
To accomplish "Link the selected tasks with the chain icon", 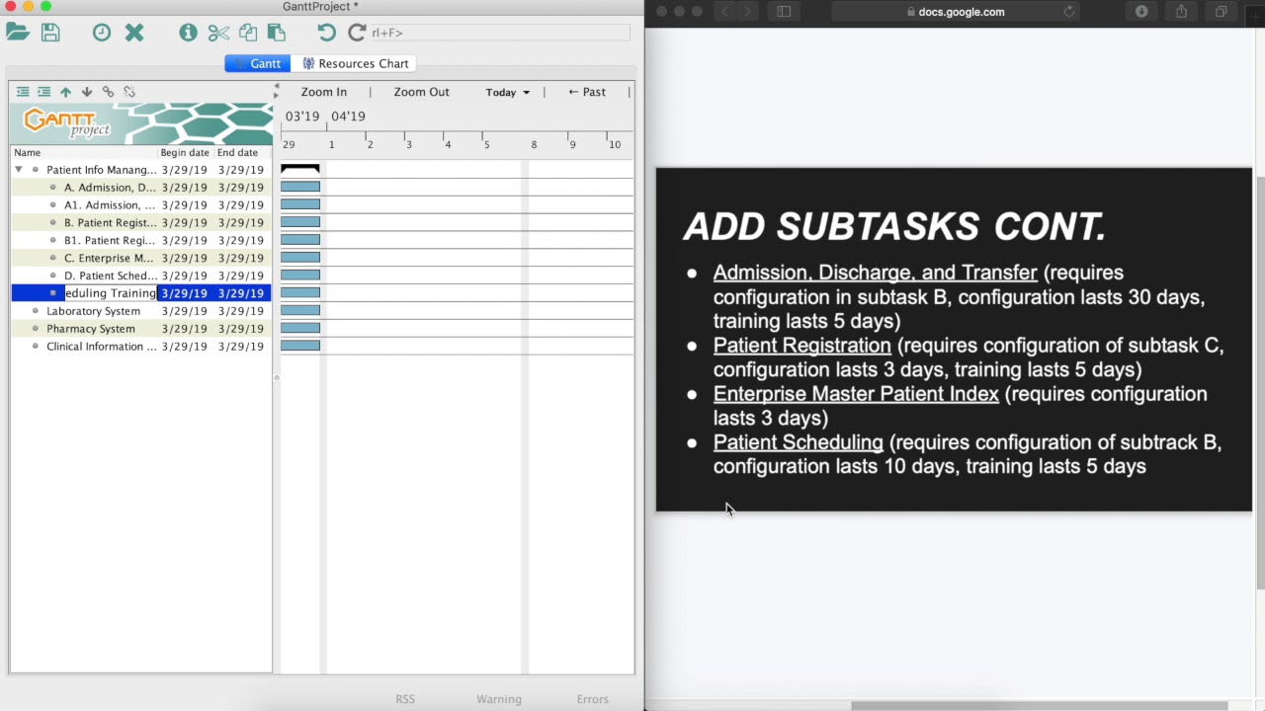I will point(108,92).
